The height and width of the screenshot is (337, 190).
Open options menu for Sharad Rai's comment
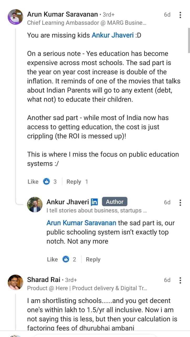[180, 280]
